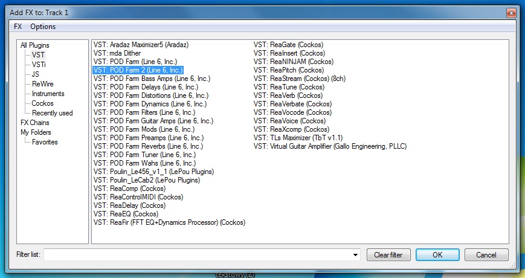The image size is (525, 278).
Task: Select the Favorites folder
Action: click(45, 143)
